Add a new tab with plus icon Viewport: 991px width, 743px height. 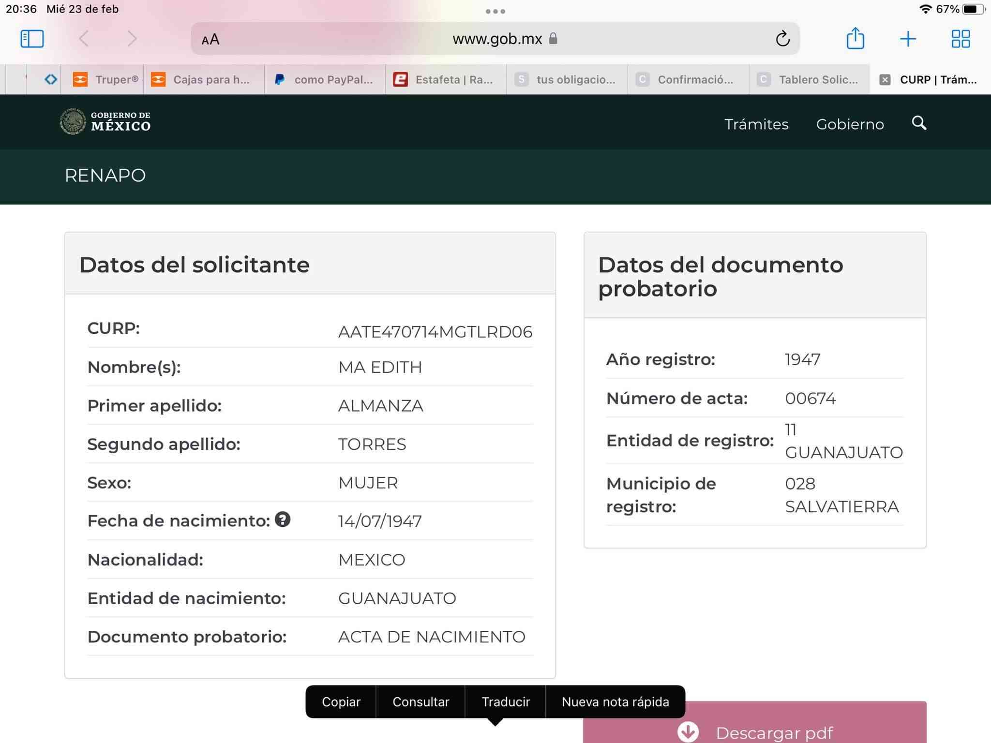[908, 39]
